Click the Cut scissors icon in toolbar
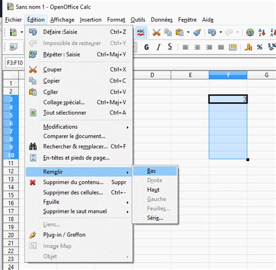 tap(157, 33)
